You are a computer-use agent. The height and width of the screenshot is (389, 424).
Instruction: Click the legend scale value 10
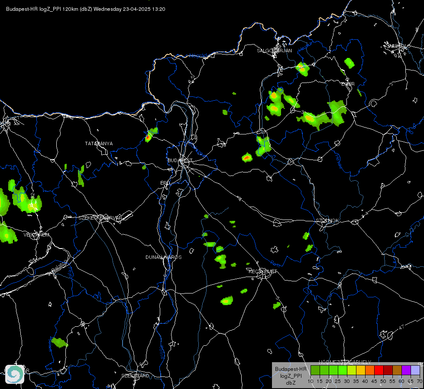(311, 382)
